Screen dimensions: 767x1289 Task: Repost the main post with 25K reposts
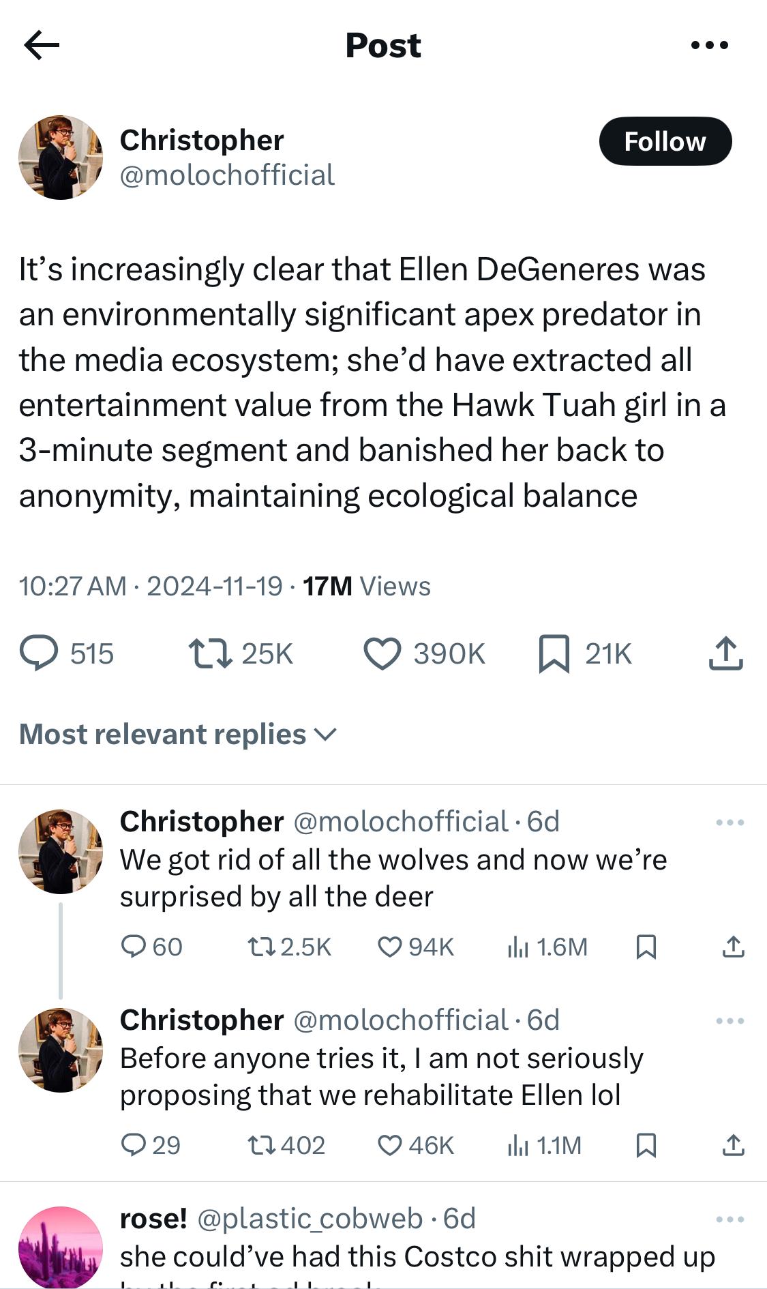[210, 653]
